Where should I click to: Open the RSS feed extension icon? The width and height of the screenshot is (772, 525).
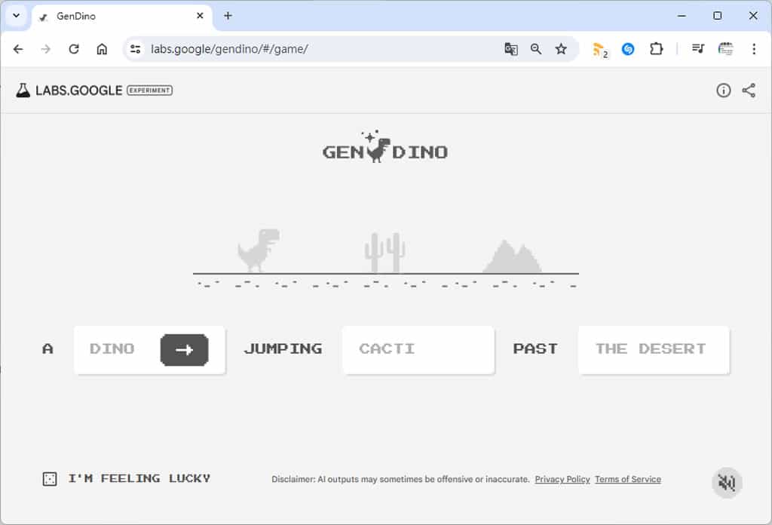(x=599, y=50)
